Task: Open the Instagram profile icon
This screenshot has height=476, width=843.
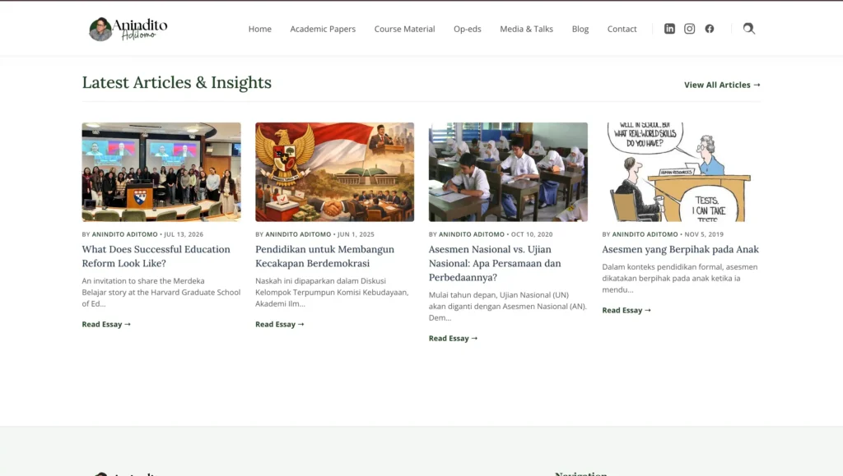Action: [689, 29]
